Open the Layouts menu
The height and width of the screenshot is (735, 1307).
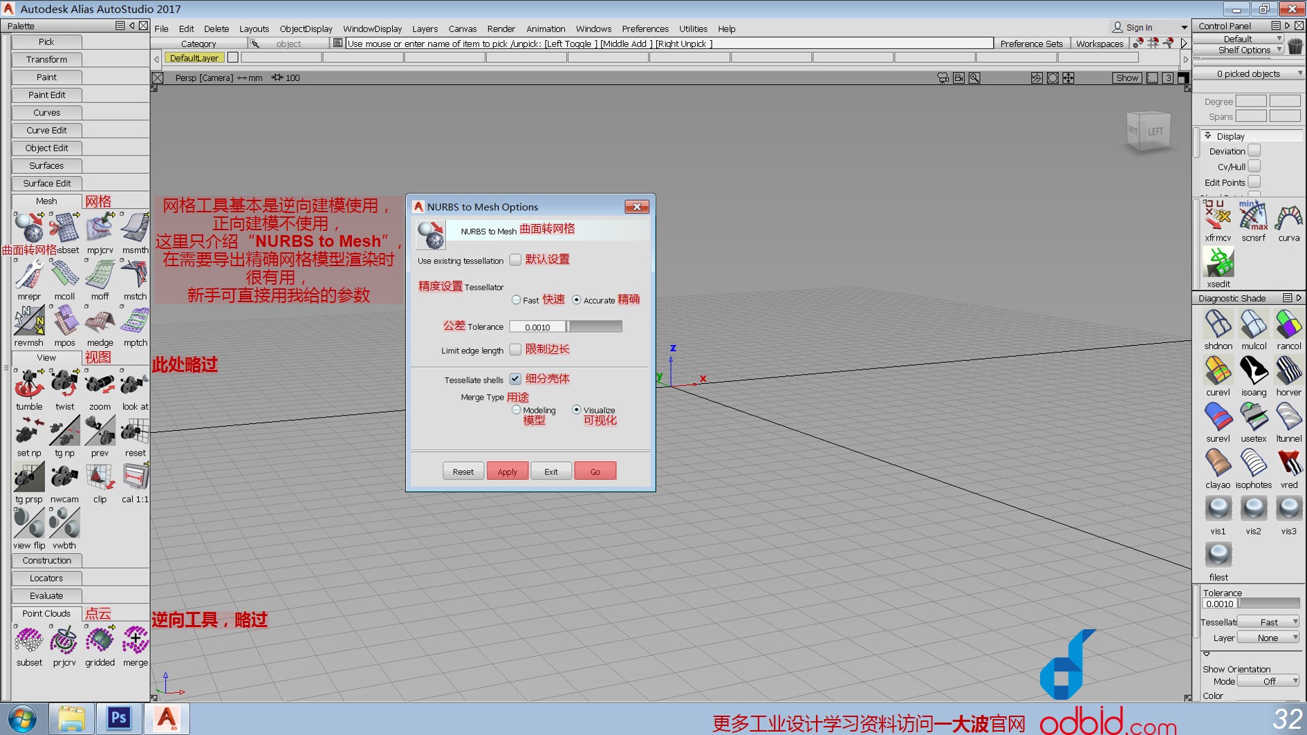[x=254, y=28]
